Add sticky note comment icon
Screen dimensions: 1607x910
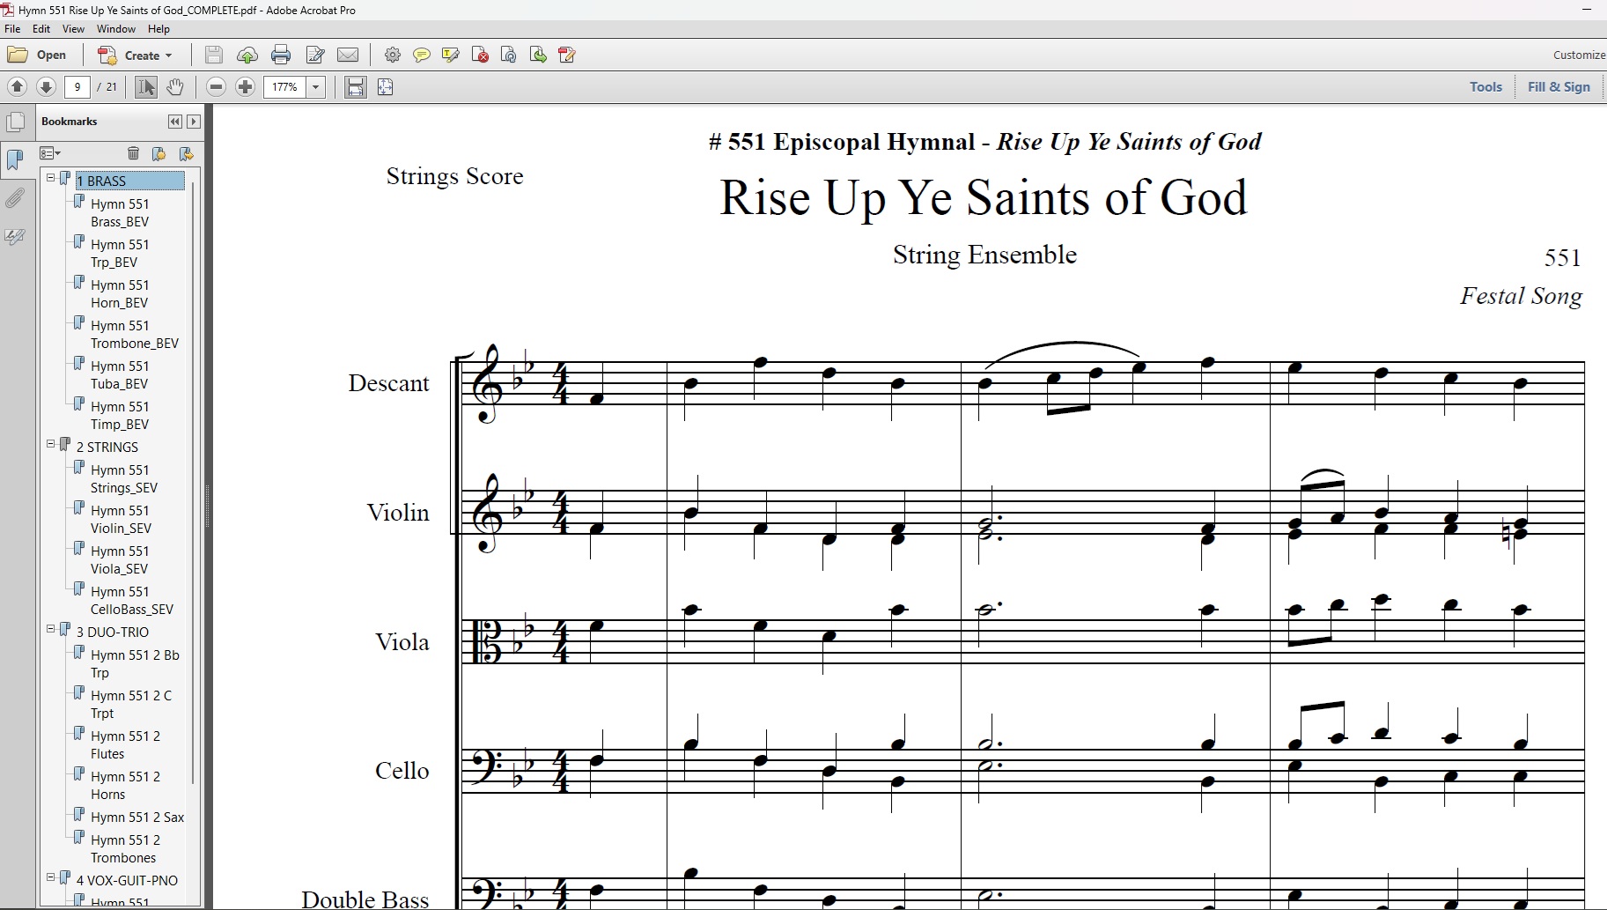(x=422, y=55)
